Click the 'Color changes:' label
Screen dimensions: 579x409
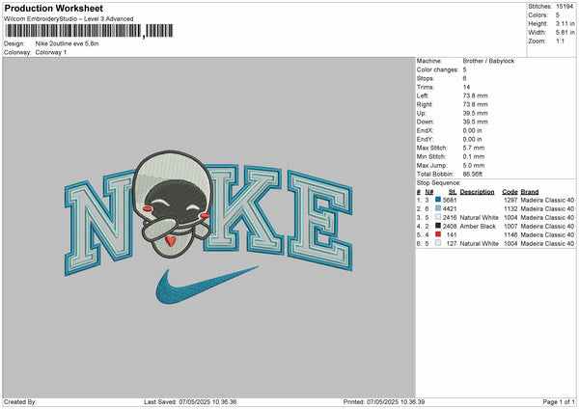click(x=437, y=69)
